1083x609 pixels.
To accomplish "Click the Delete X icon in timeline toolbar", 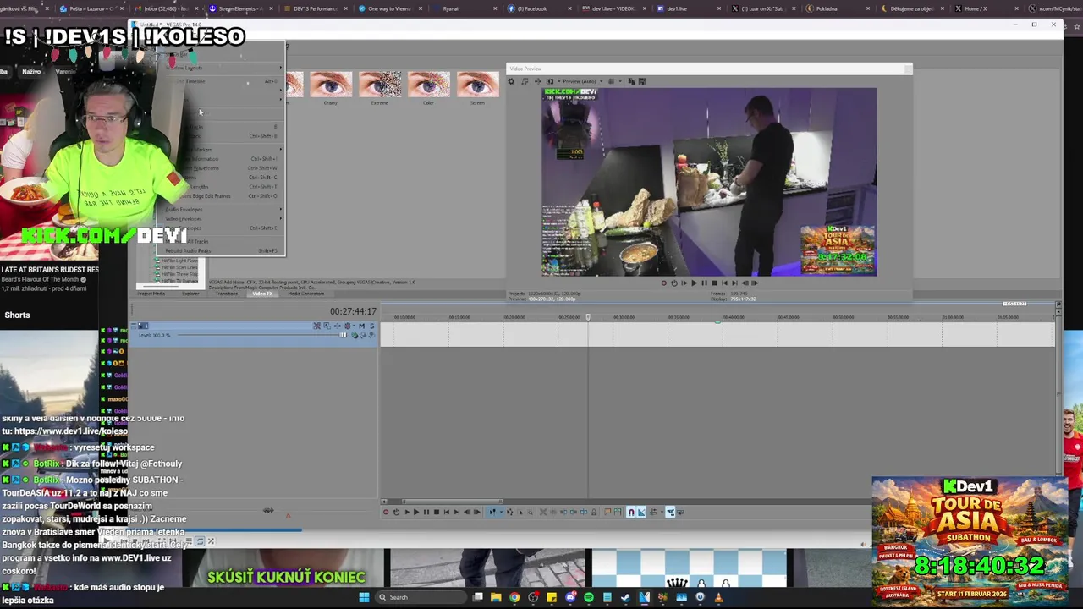I will 543,512.
